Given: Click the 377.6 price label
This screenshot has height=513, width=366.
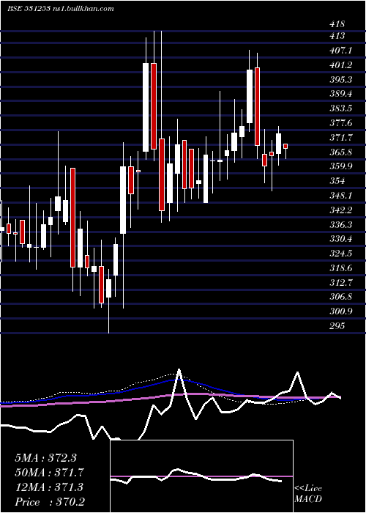Looking at the screenshot, I should pyautogui.click(x=340, y=123).
